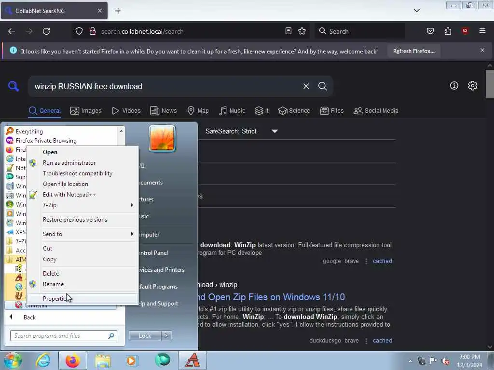Bookmark this page with the star icon
The width and height of the screenshot is (494, 370).
click(x=302, y=31)
